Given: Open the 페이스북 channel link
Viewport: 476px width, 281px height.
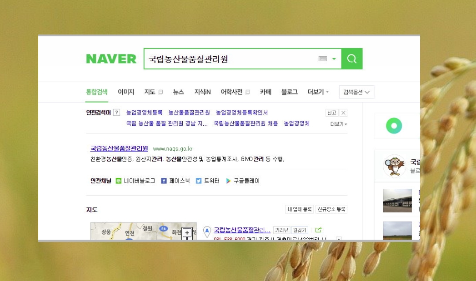Looking at the screenshot, I should click(x=175, y=181).
